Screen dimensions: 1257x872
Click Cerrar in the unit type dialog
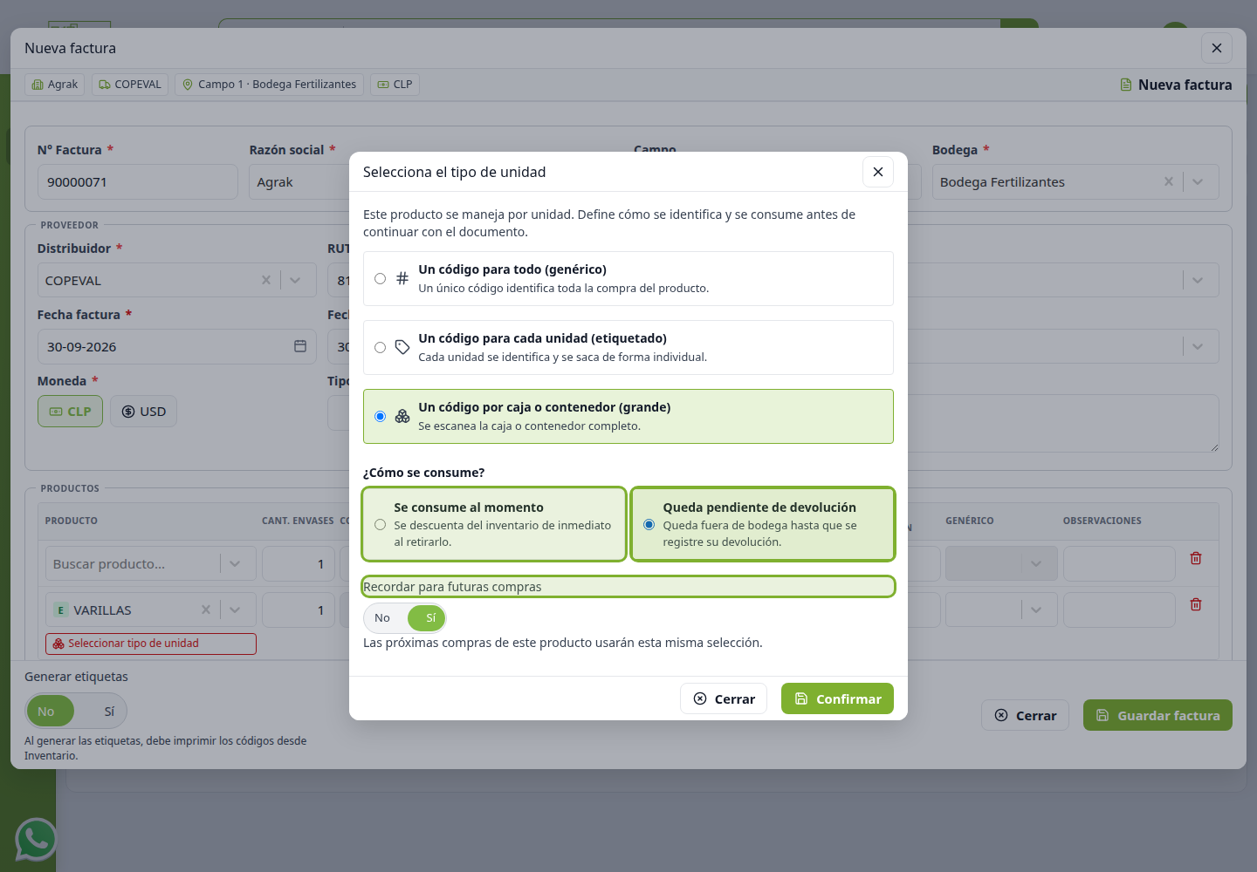724,698
